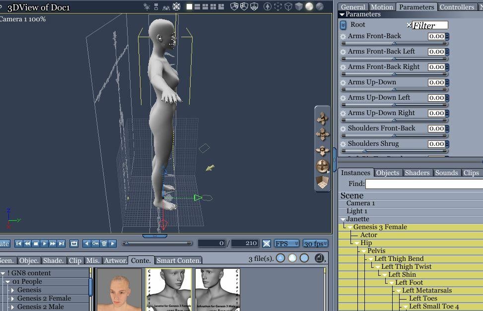
Task: Collapse the Parameters section triangle
Action: tap(342, 14)
